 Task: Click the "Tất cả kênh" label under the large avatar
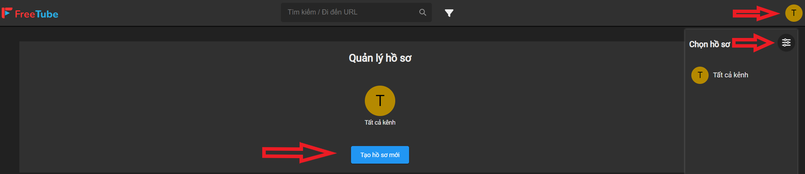coord(380,123)
